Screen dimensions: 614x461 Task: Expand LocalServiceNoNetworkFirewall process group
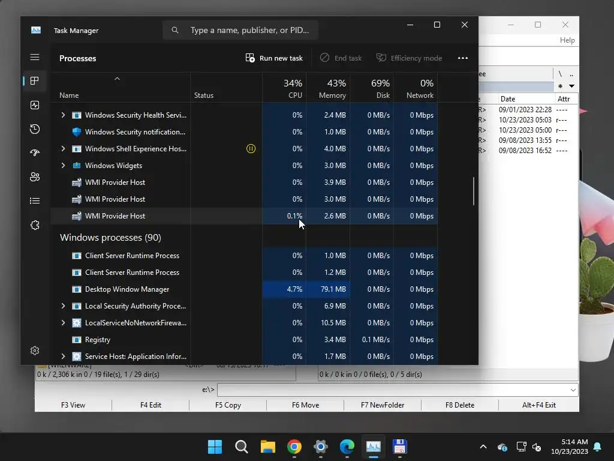tap(63, 322)
